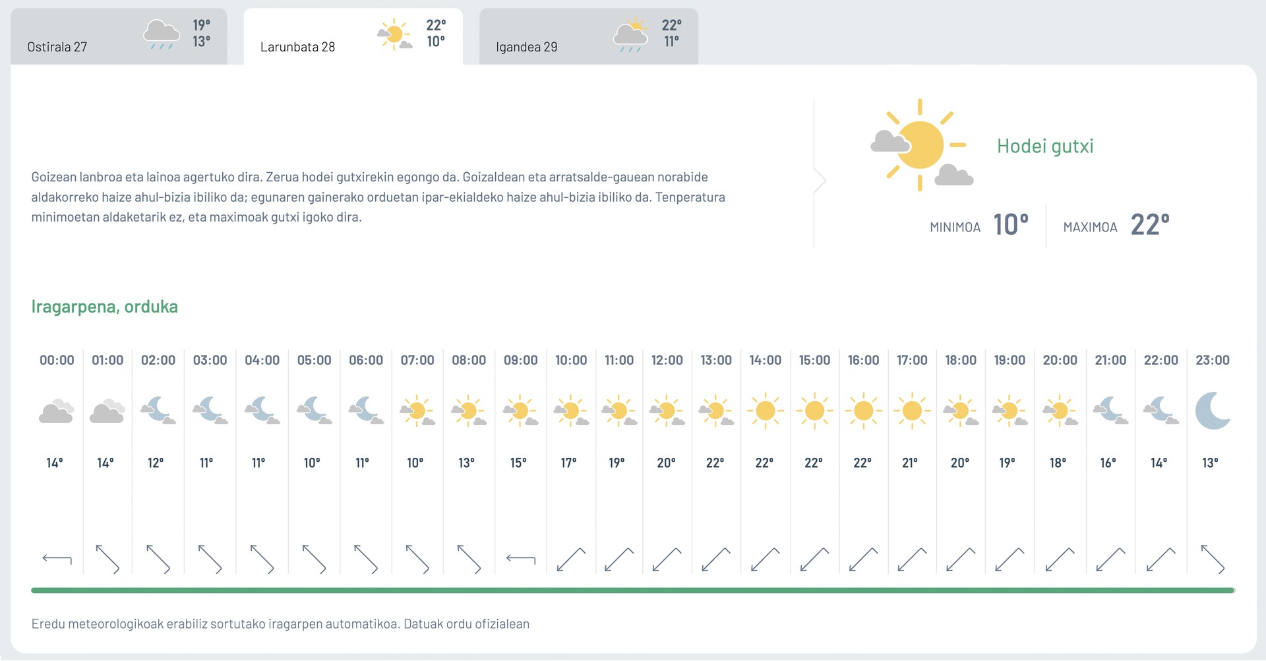Click the Iragarpena, orduka heading
Screen dimensions: 1266x661
coord(105,307)
